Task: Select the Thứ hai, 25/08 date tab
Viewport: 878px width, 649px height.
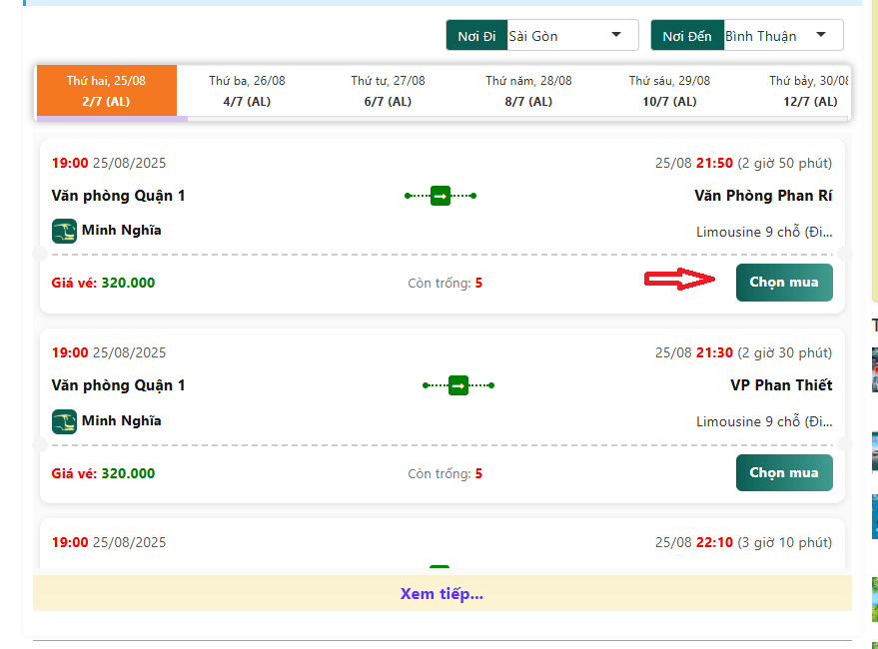Action: (106, 91)
